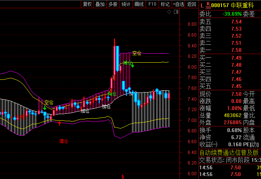
Task: Click the 标记 mark button
Action: (x=165, y=4)
